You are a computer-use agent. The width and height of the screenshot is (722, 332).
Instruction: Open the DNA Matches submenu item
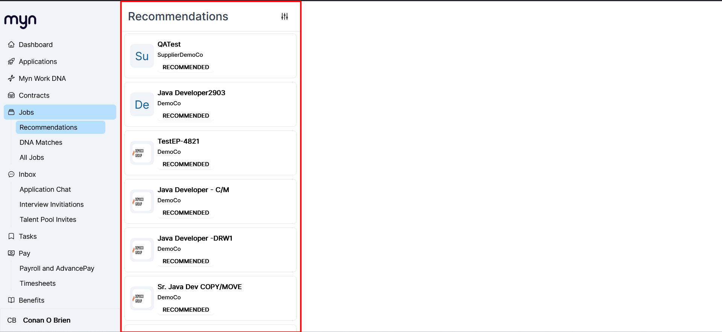tap(41, 143)
